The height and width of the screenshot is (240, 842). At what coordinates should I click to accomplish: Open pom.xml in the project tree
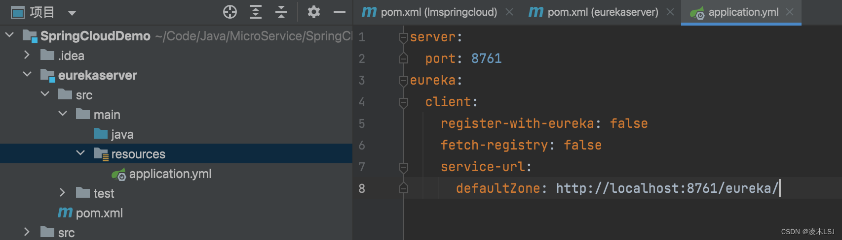[99, 213]
